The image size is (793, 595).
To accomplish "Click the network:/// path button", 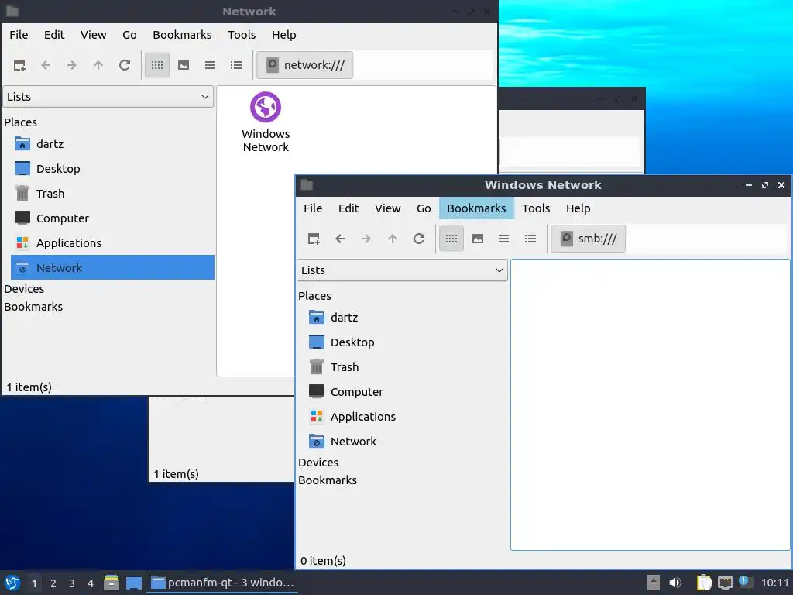I will point(305,65).
